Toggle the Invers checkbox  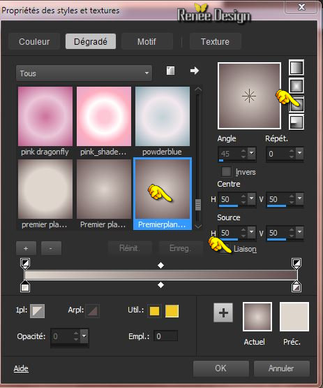click(226, 172)
